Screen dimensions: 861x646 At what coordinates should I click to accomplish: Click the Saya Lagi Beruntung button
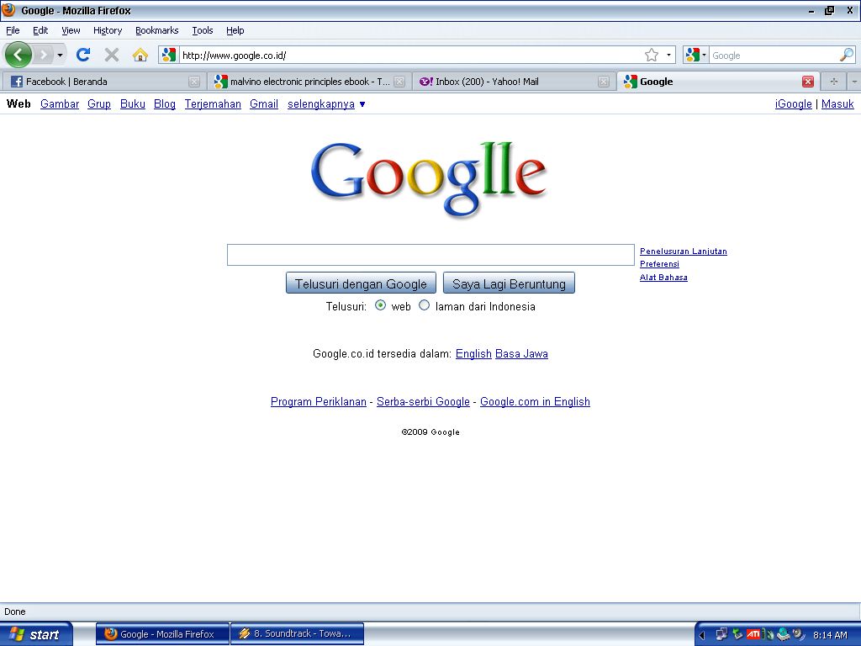click(509, 283)
